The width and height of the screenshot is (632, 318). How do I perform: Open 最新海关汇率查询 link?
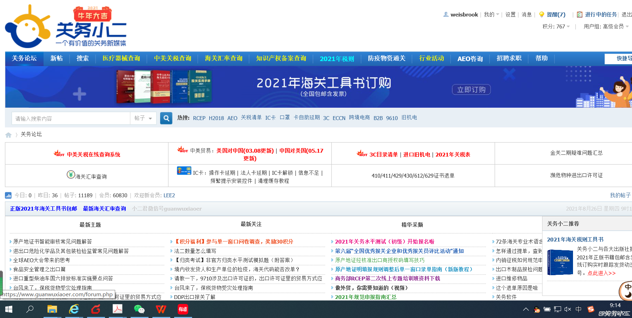(104, 208)
